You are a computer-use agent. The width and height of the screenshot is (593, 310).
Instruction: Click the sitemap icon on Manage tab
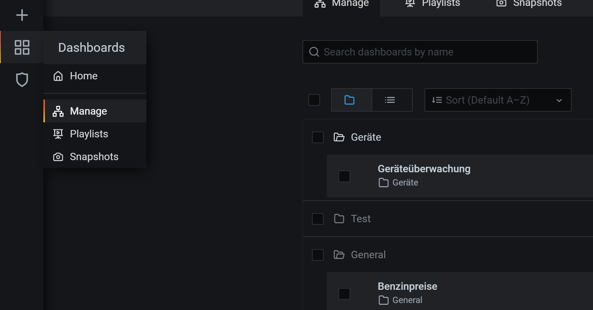[320, 4]
